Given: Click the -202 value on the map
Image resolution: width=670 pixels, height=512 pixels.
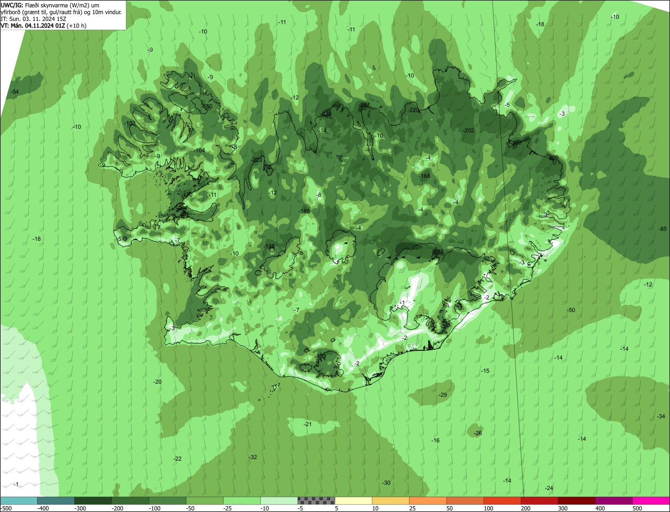Looking at the screenshot, I should (468, 131).
